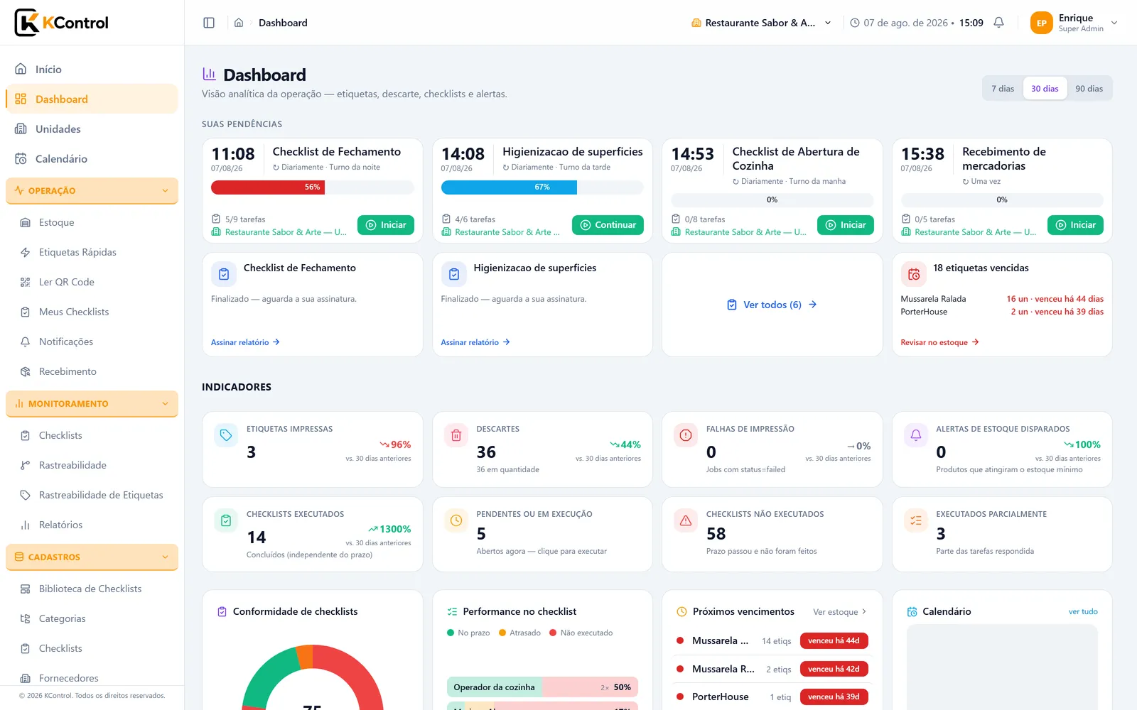Expand Ver estoque in Próximos vencimentos

click(x=839, y=612)
